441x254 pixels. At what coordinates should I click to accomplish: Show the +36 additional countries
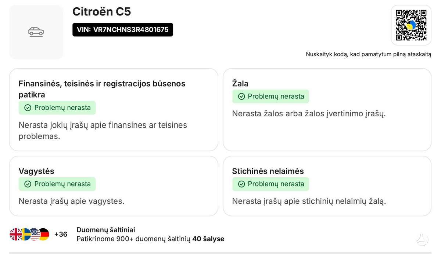[x=61, y=234]
